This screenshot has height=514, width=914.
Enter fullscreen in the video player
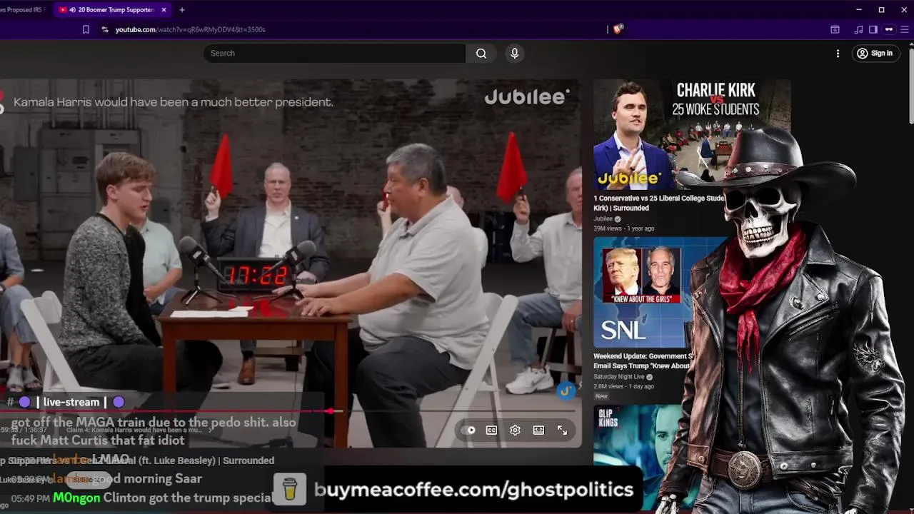coord(563,430)
